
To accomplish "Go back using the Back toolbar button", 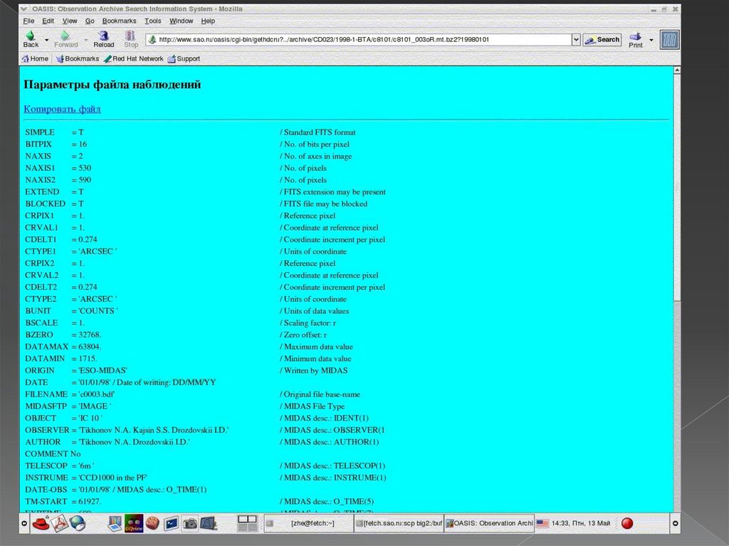I will 31,39.
